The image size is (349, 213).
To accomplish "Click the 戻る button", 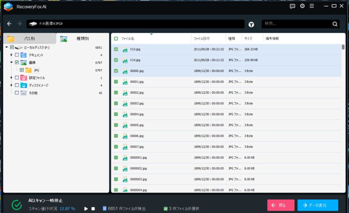I will (280, 205).
